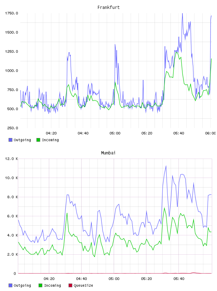Image resolution: width=217 pixels, height=291 pixels.
Task: Click the 6.0 K y-axis label on Mumbai chart
Action: tap(12, 216)
